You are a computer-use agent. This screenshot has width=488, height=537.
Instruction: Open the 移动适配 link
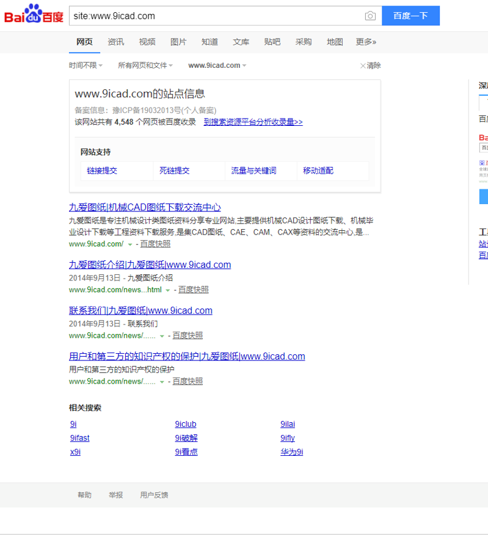point(318,170)
